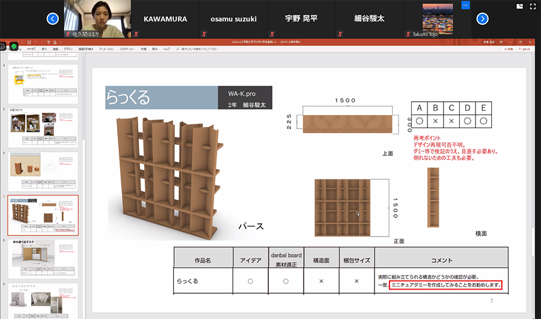541x319 pixels.
Task: Click the green security shield icon
Action: pos(13,46)
